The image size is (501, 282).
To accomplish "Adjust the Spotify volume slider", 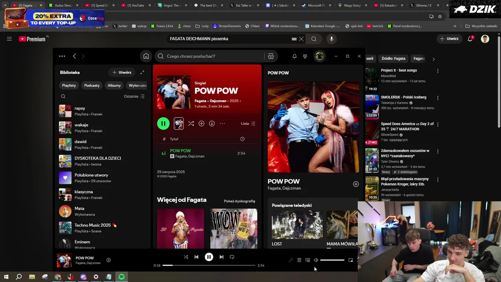I will pyautogui.click(x=332, y=260).
